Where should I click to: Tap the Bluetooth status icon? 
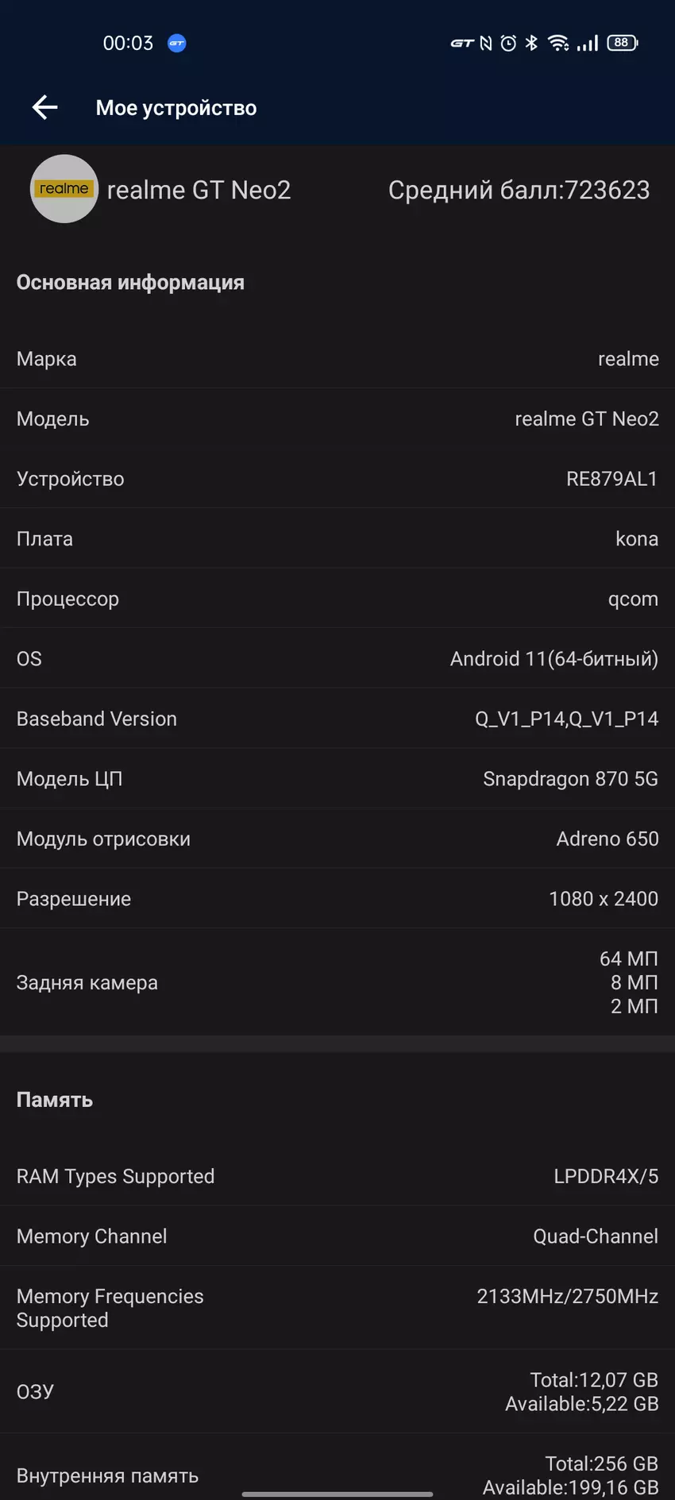(x=531, y=44)
